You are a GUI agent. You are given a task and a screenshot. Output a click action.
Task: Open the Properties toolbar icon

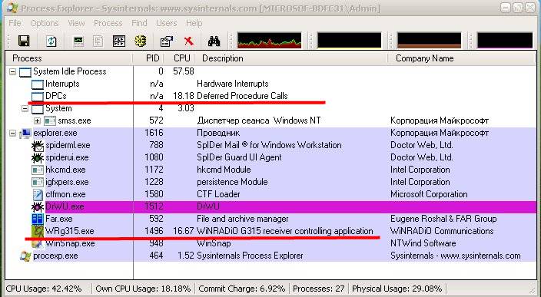pos(167,41)
